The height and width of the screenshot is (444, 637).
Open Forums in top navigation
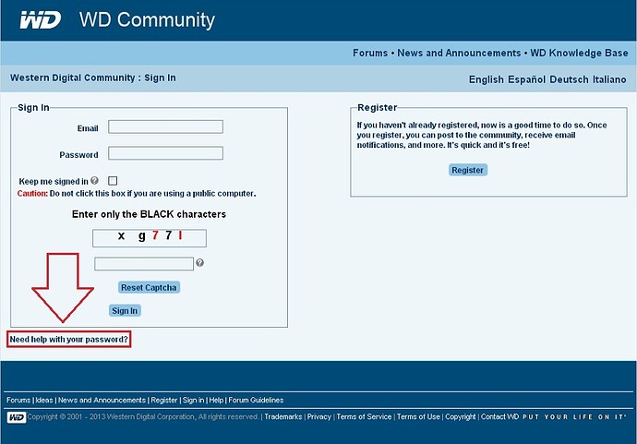click(x=370, y=53)
